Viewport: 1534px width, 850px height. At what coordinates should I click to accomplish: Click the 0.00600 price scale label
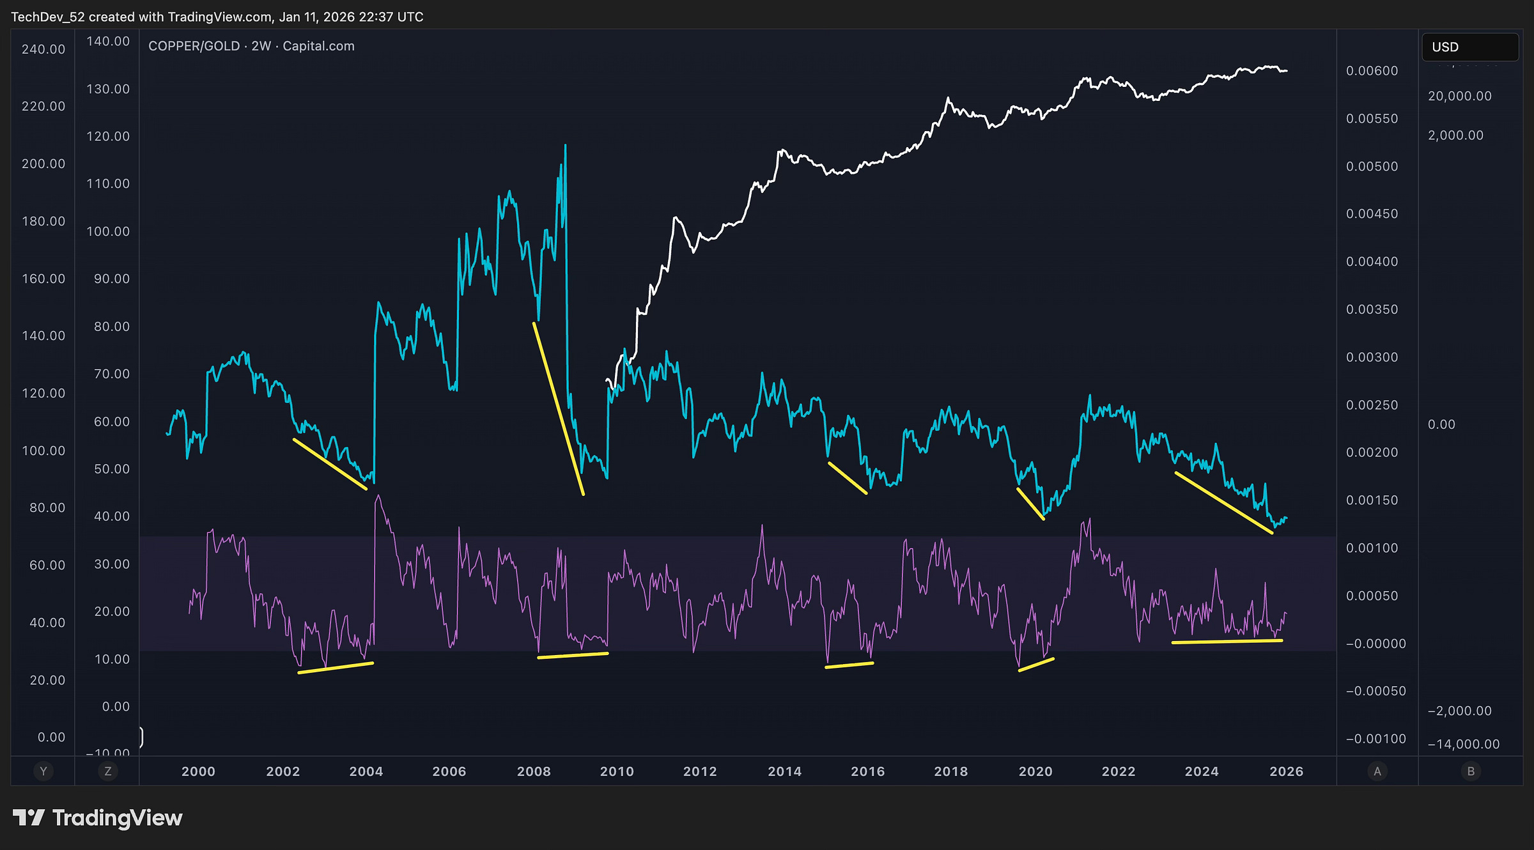pyautogui.click(x=1372, y=71)
